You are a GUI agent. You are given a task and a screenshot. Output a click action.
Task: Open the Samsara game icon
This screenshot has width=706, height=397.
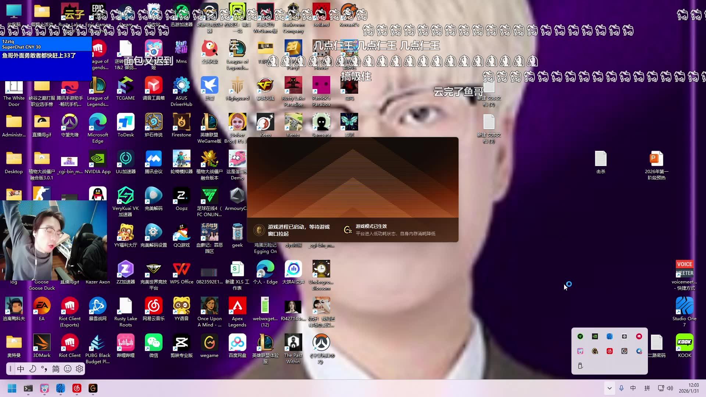(x=321, y=125)
